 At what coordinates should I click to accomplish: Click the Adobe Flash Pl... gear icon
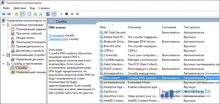pyautogui.click(x=101, y=37)
